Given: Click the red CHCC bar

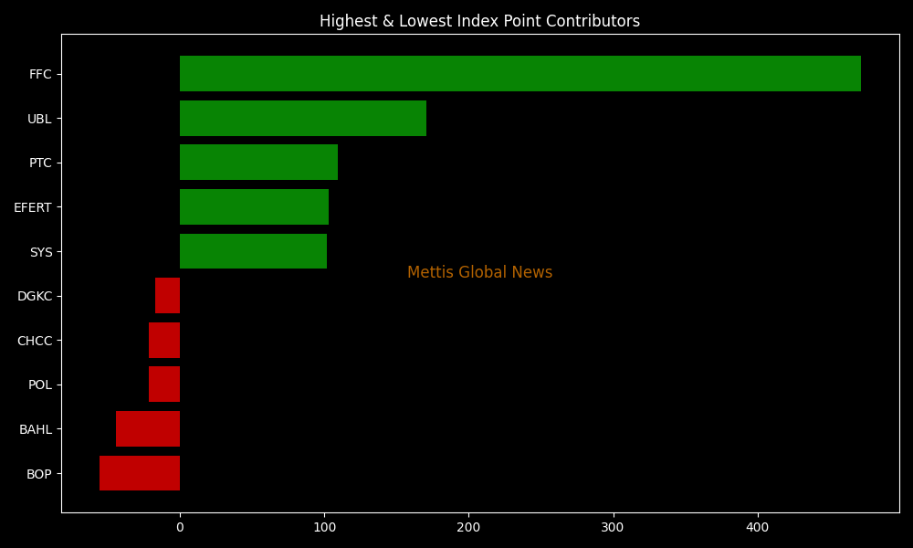Looking at the screenshot, I should click(164, 341).
